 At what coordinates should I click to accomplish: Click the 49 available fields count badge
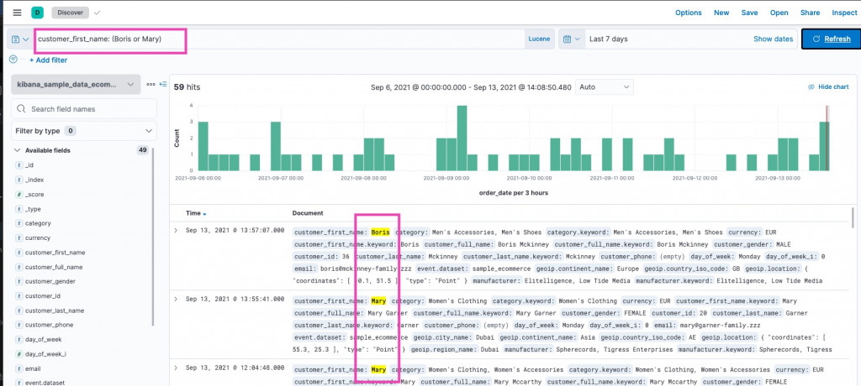click(x=143, y=150)
